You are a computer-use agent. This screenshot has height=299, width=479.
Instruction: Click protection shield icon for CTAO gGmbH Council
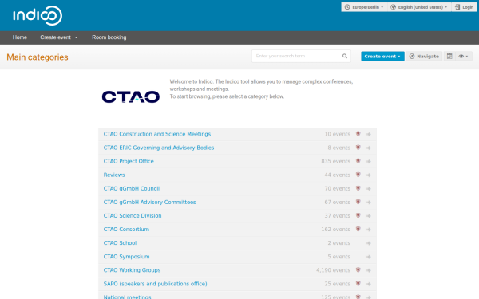coord(358,188)
